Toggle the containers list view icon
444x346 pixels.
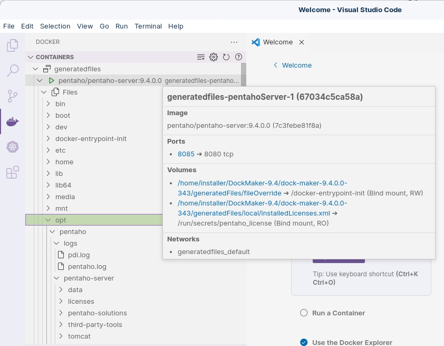pyautogui.click(x=201, y=57)
